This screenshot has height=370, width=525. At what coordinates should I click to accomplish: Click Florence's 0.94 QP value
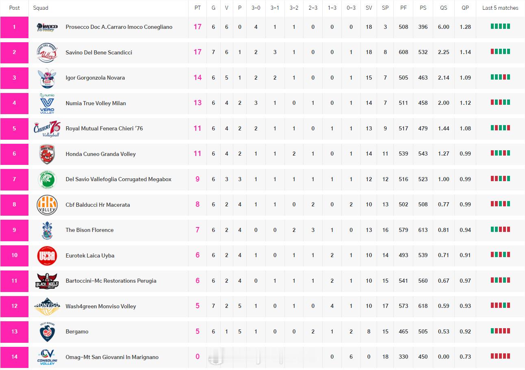coord(465,230)
